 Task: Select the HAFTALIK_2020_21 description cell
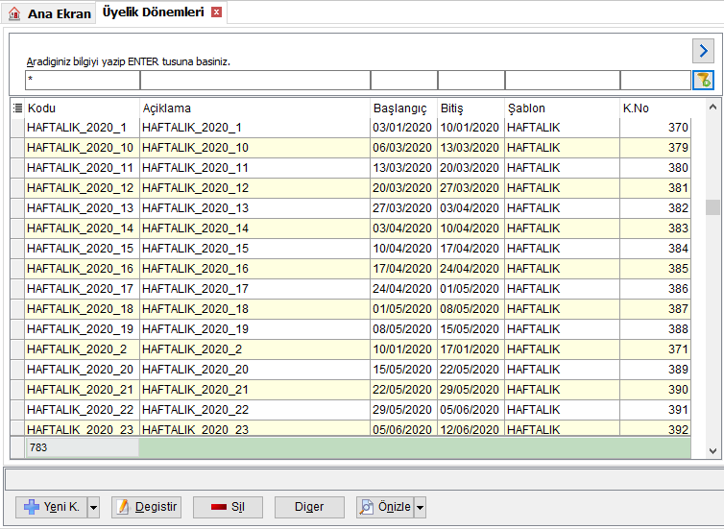click(x=254, y=390)
